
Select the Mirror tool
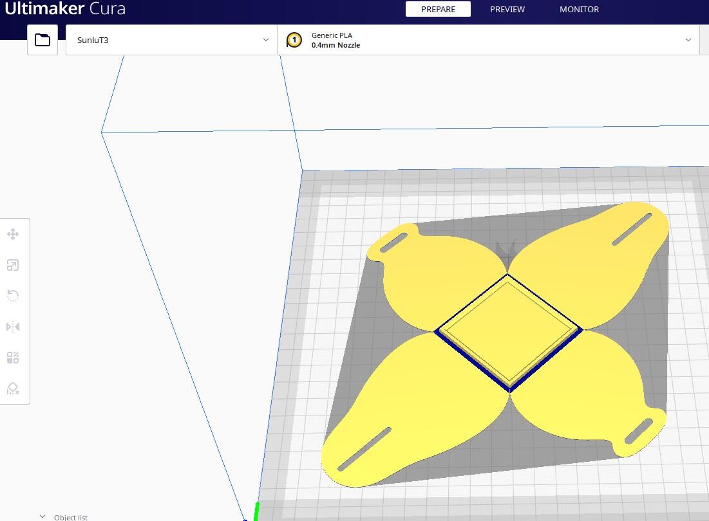(13, 327)
